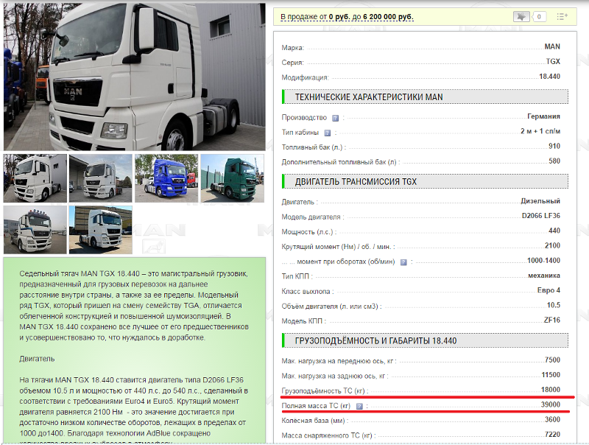
Task: Show the help tooltip for Полная масса ТС
Action: pyautogui.click(x=359, y=406)
